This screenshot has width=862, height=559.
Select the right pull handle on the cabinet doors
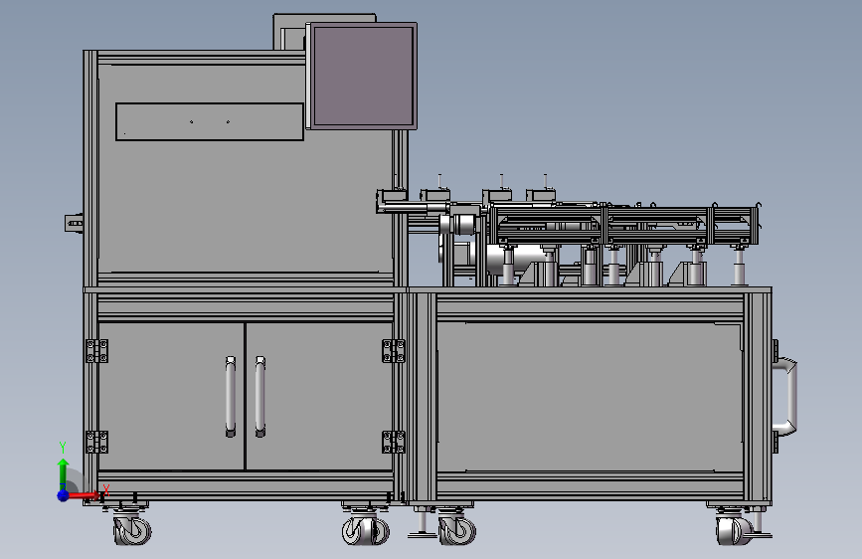260,397
